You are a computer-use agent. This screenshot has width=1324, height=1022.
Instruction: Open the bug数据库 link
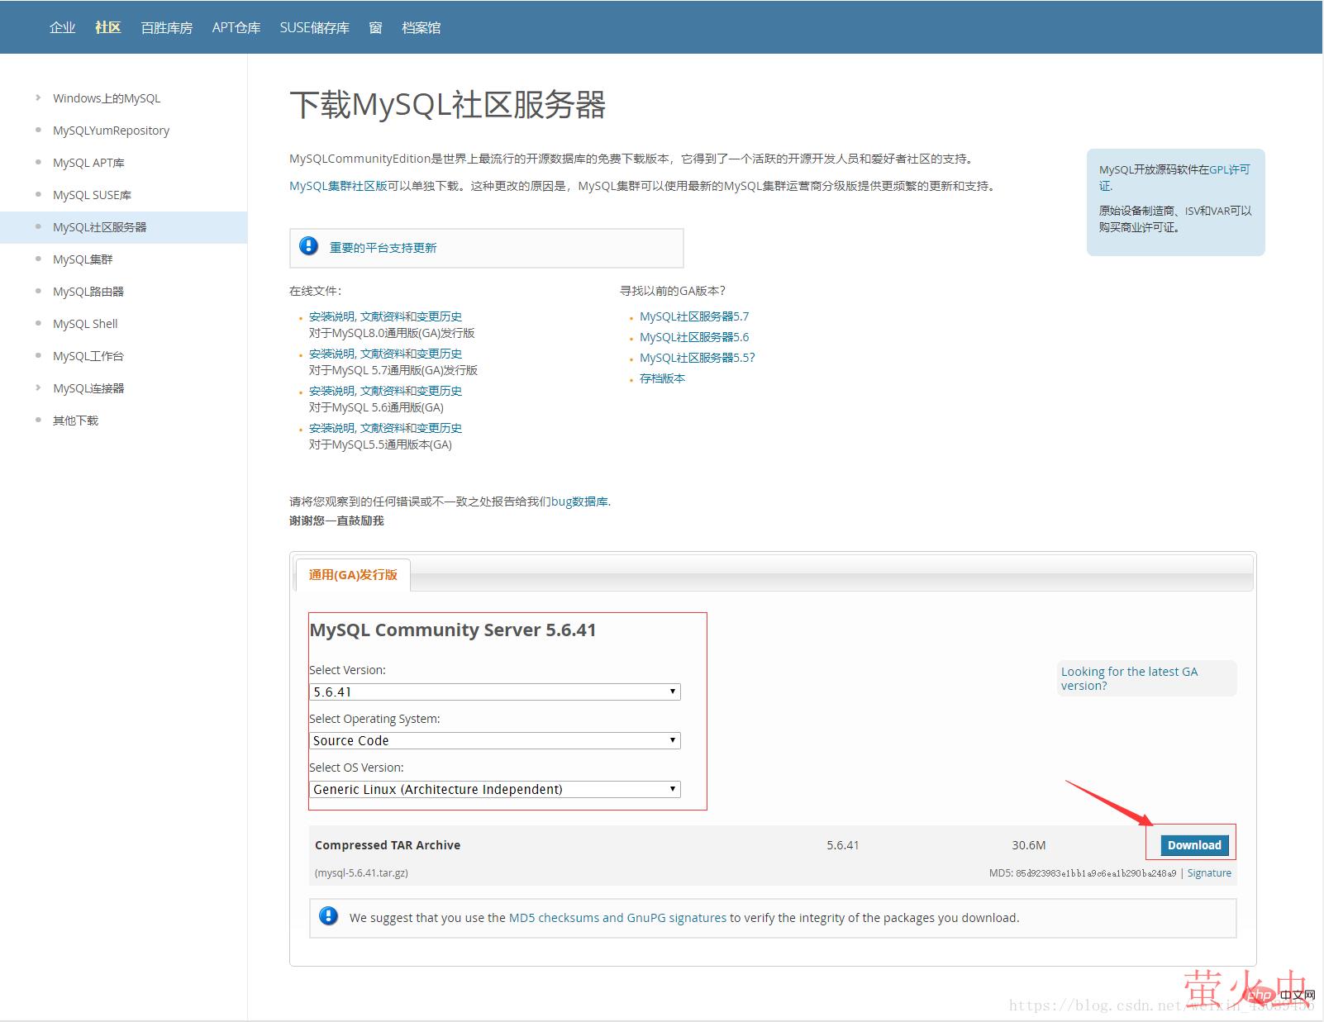tap(579, 501)
